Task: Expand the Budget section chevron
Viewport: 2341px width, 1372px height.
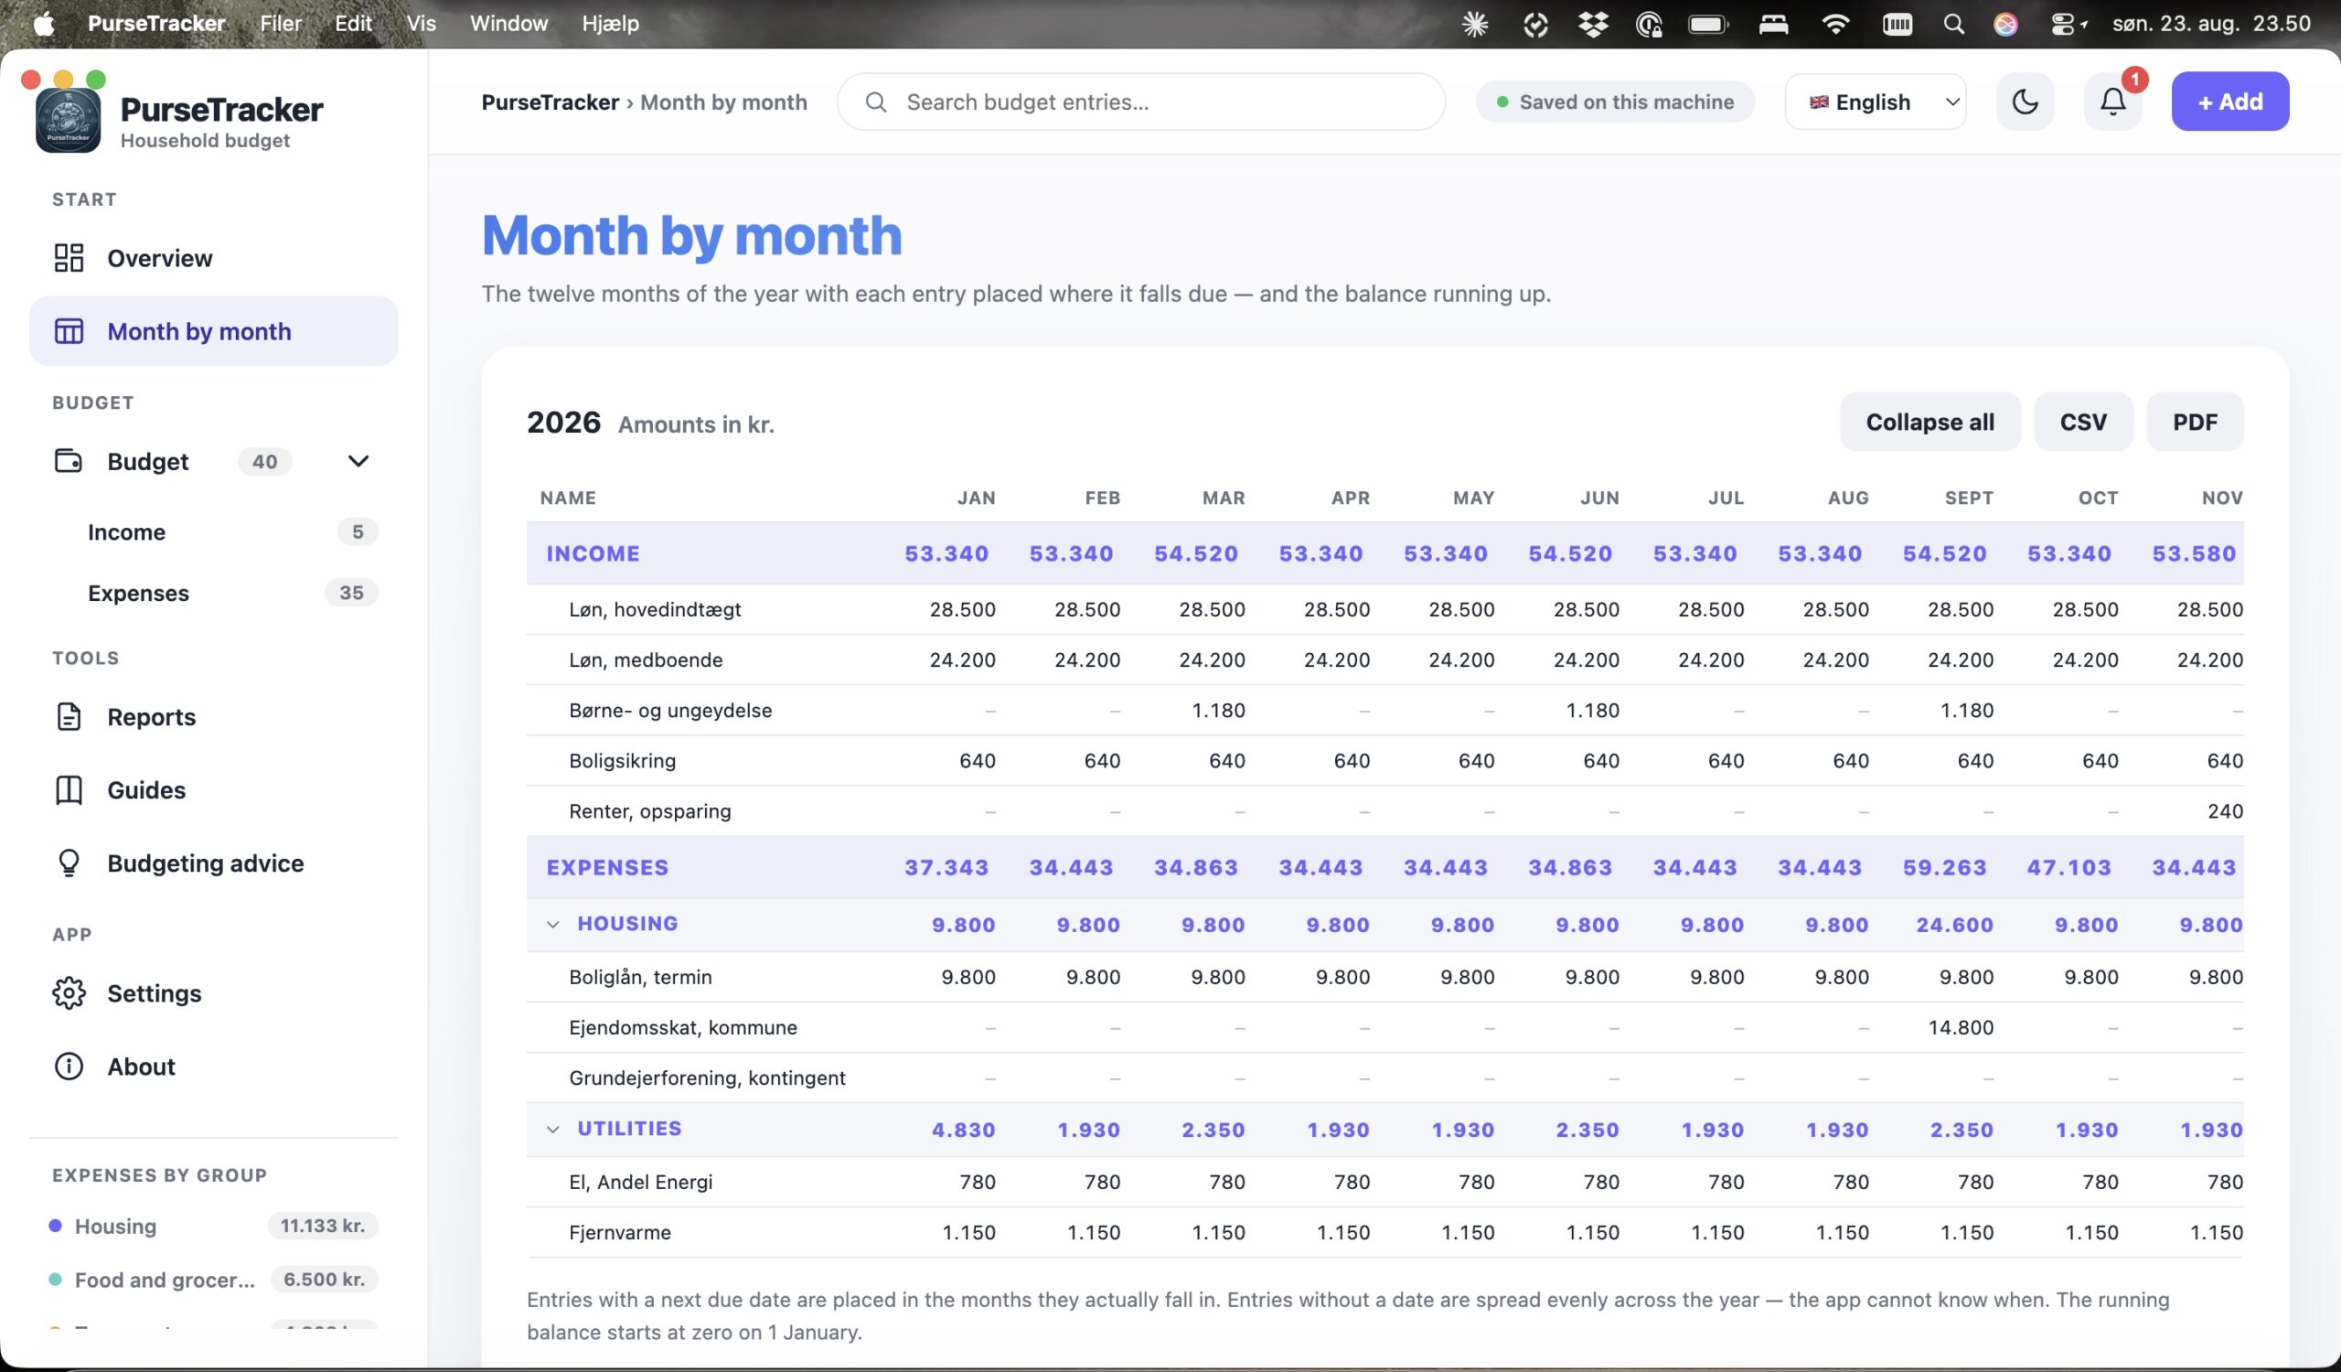Action: pos(358,461)
